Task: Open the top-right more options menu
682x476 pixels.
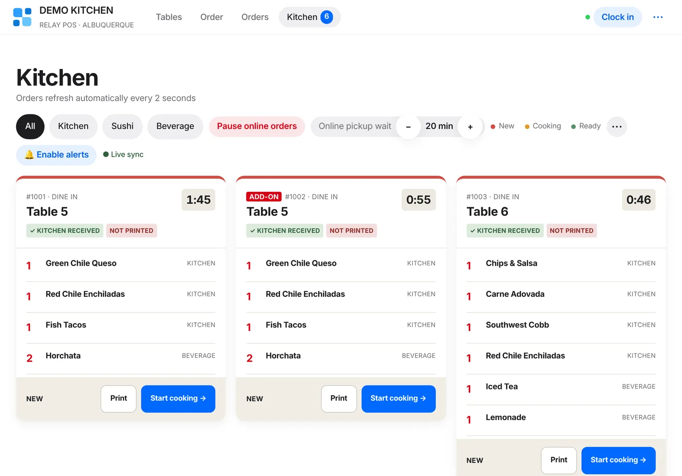Action: point(658,17)
